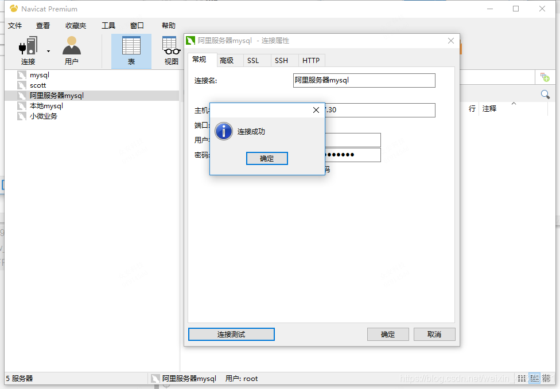Open the 文件 menu
560x389 pixels.
click(15, 26)
